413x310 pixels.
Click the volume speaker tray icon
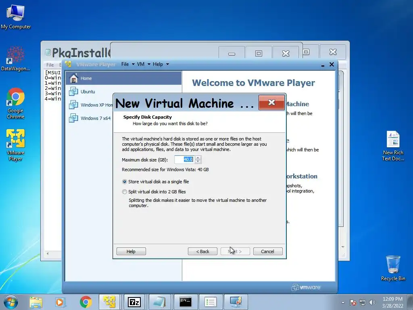tap(372, 302)
